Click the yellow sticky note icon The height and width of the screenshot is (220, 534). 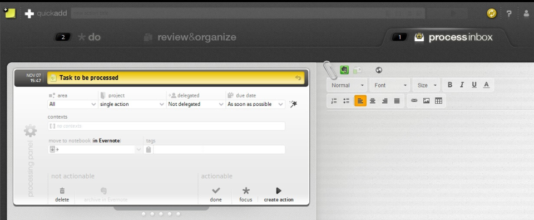tap(9, 13)
